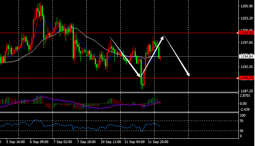Select the current price label 1194.84
255x146 pixels.
[247, 57]
